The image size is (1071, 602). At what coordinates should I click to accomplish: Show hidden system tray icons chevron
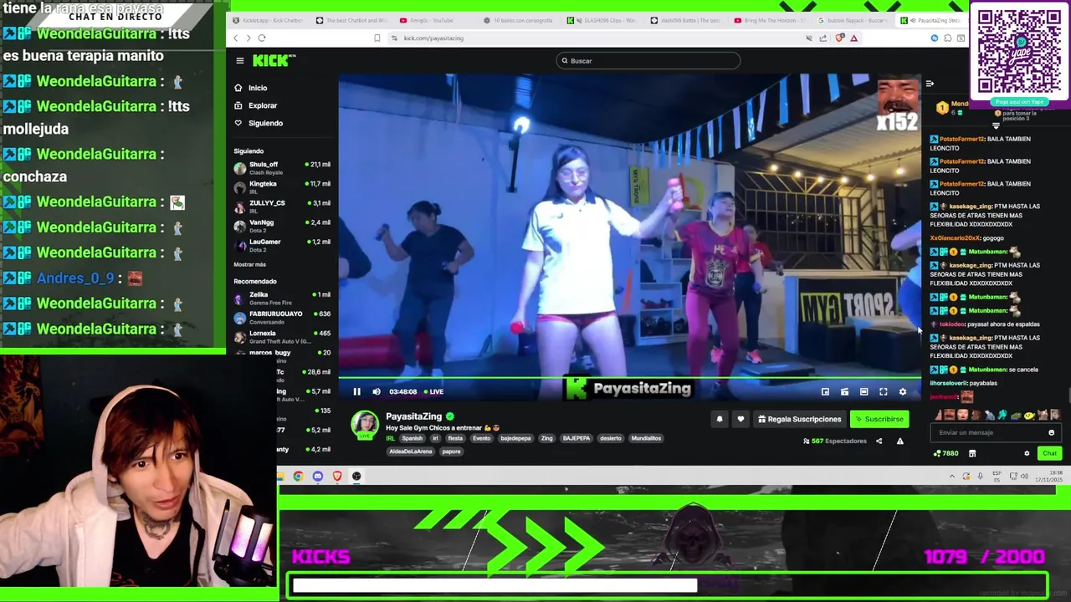coord(951,476)
